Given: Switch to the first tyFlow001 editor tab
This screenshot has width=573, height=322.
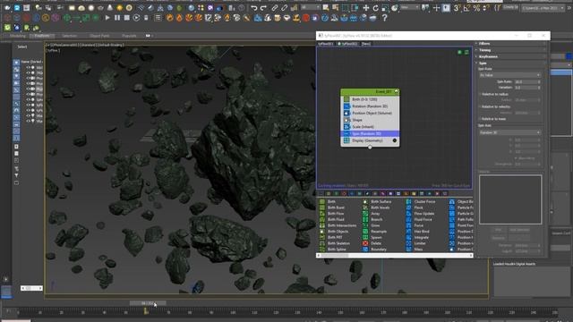Looking at the screenshot, I should point(325,44).
